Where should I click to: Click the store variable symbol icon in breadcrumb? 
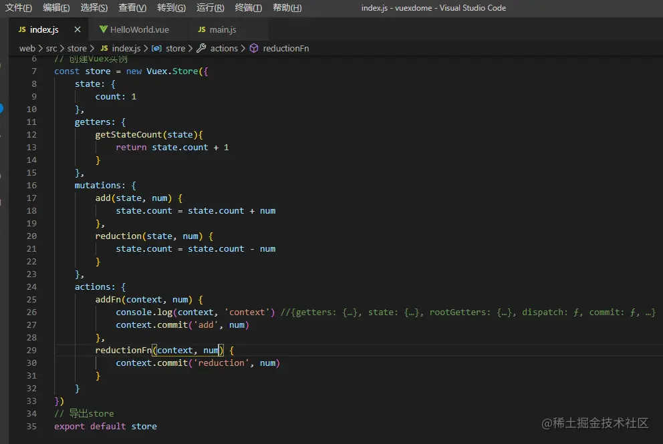coord(156,49)
